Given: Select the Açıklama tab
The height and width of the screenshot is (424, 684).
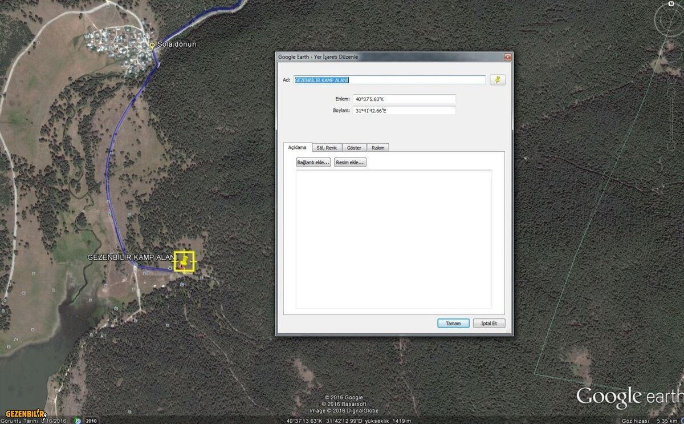Looking at the screenshot, I should (x=298, y=147).
